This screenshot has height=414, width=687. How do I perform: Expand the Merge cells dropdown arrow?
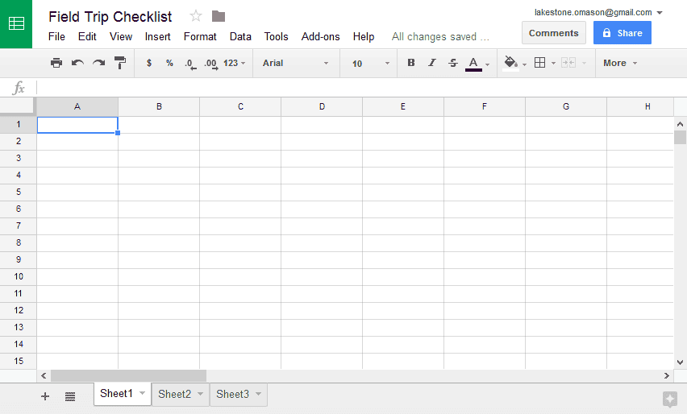click(584, 64)
